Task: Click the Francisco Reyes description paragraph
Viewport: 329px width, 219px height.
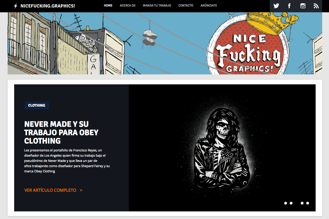Action: pyautogui.click(x=67, y=161)
